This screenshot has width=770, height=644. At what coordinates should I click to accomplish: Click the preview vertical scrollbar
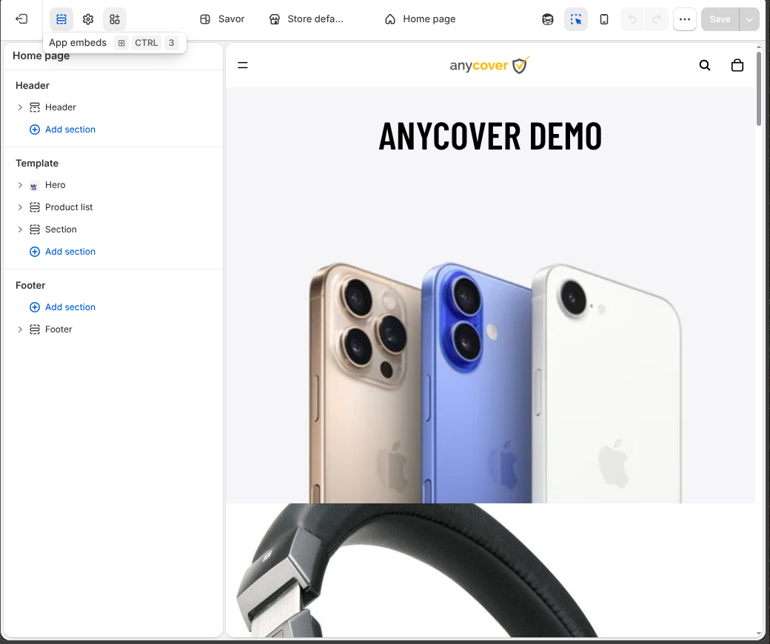759,88
